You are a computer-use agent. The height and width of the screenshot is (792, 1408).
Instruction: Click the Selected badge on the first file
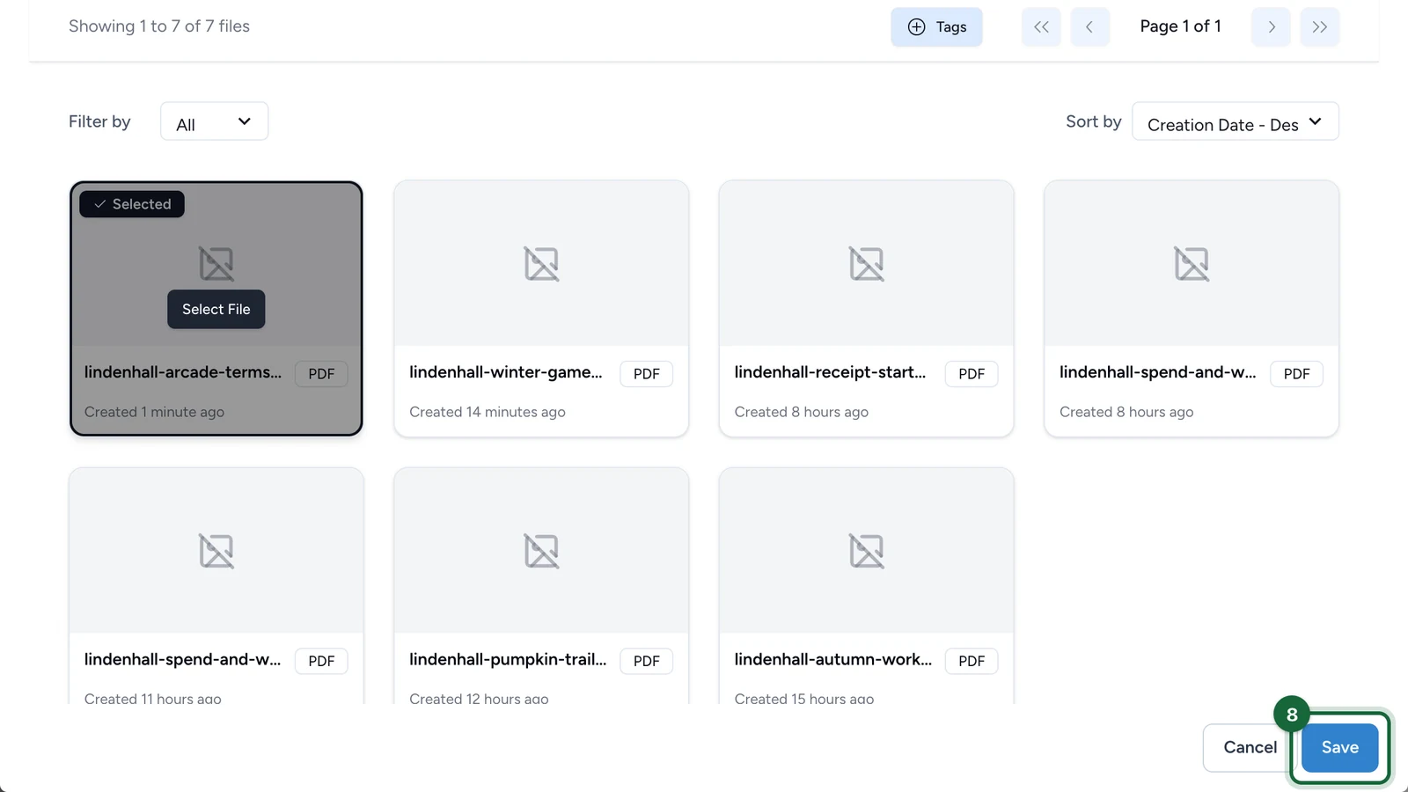(132, 204)
